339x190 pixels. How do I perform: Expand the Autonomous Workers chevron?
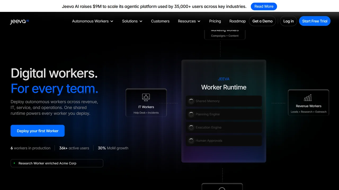(x=112, y=21)
